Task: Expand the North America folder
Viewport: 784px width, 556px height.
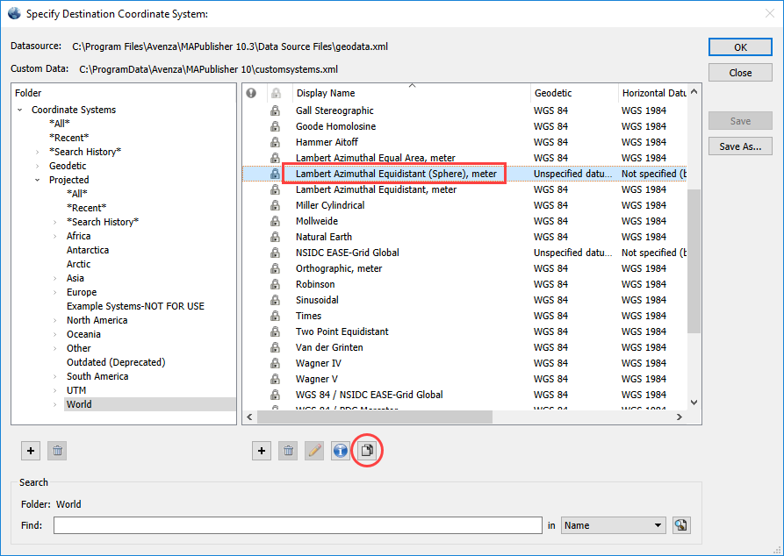Action: 55,320
